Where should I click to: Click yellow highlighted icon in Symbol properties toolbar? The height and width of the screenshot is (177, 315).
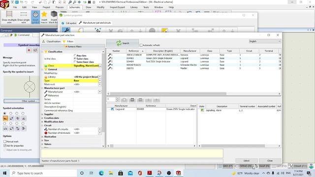click(164, 30)
